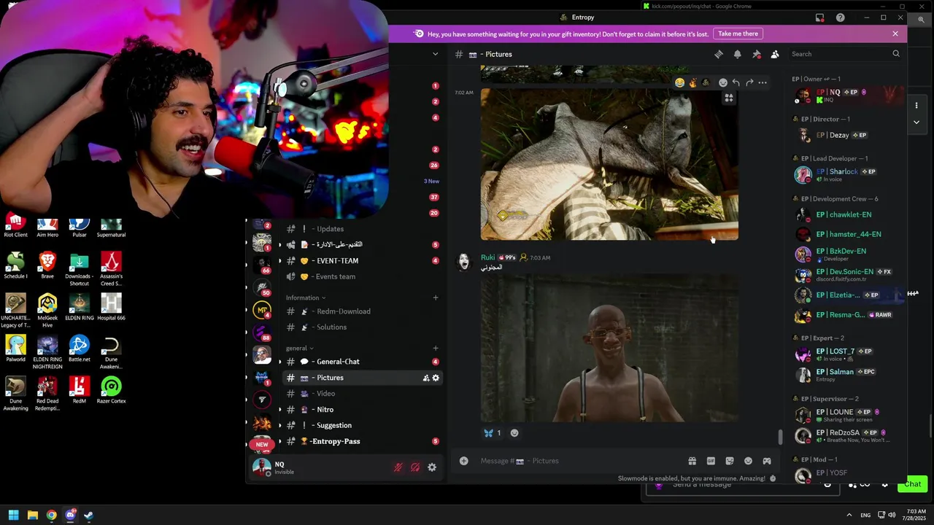The width and height of the screenshot is (934, 525).
Task: Toggle the member list visibility
Action: 775,54
